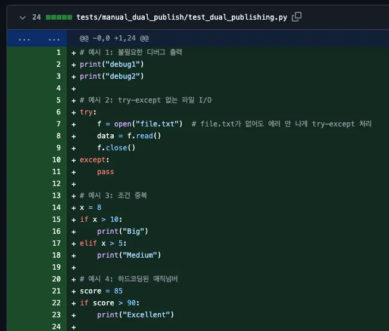Click the changed-lines count 24 in header

[x=36, y=17]
